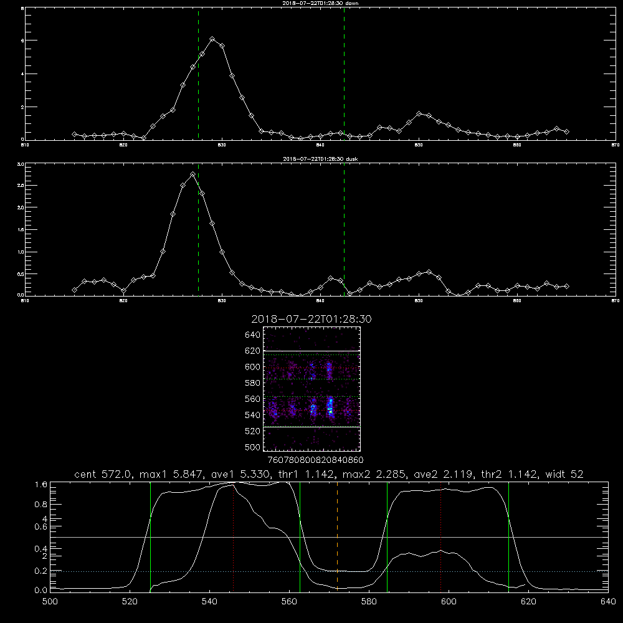623x623 pixels.
Task: Click the highest diamond marker on the dawn curve
Action: click(212, 39)
